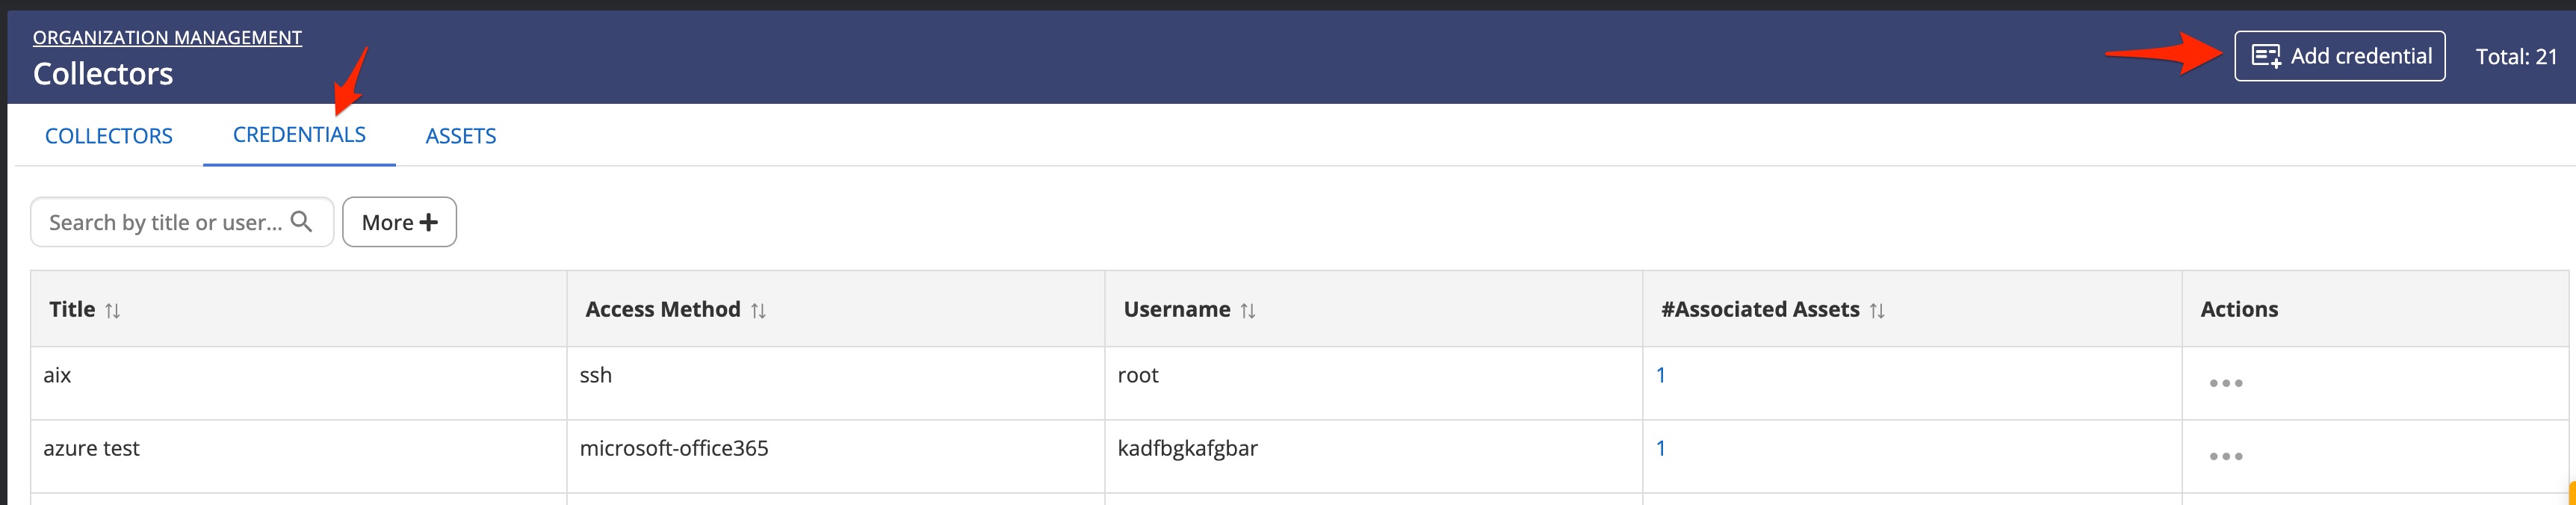Expand the More filters panel
This screenshot has width=2576, height=505.
tap(398, 221)
